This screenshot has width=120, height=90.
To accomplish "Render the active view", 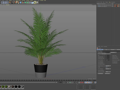I will pyautogui.click(x=12, y=2).
